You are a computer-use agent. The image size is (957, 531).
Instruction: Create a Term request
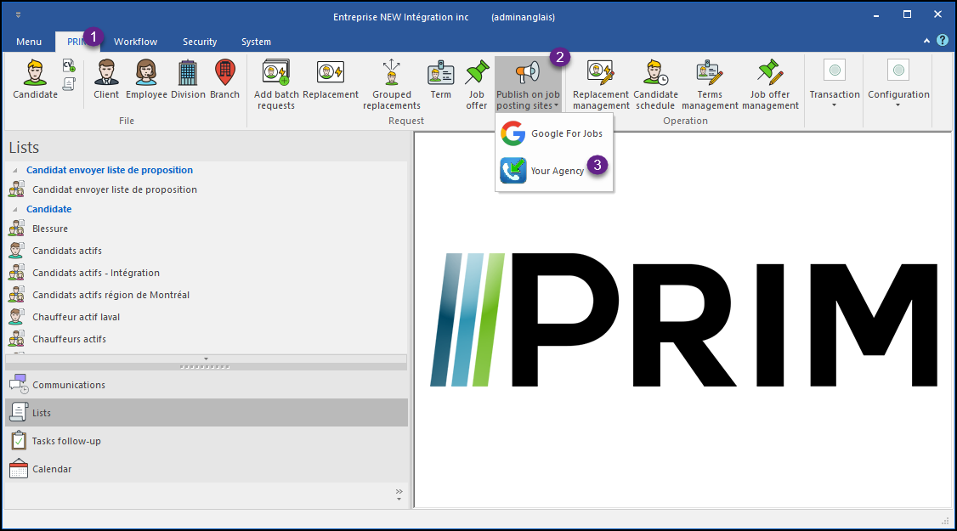coord(440,79)
